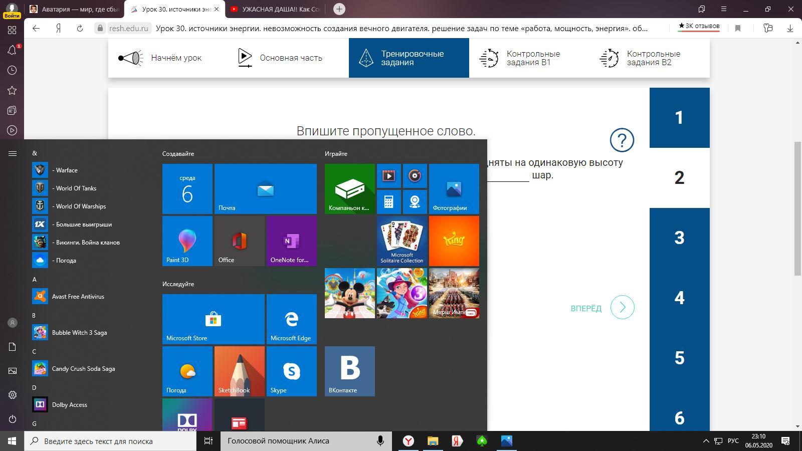The image size is (802, 451).
Task: Open Start menu Settings gear
Action: click(x=13, y=395)
